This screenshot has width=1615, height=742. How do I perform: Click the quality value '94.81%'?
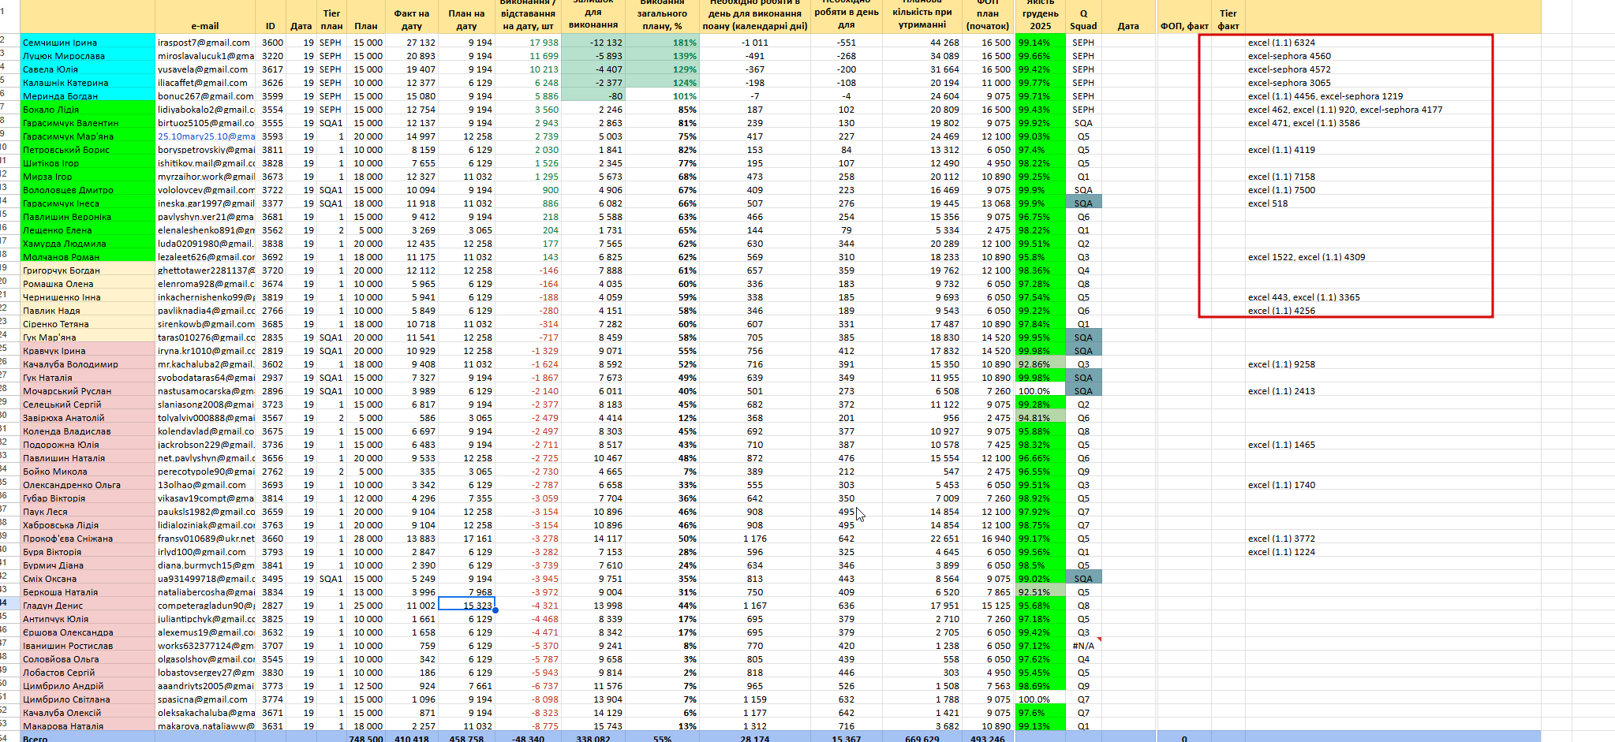pyautogui.click(x=1034, y=418)
